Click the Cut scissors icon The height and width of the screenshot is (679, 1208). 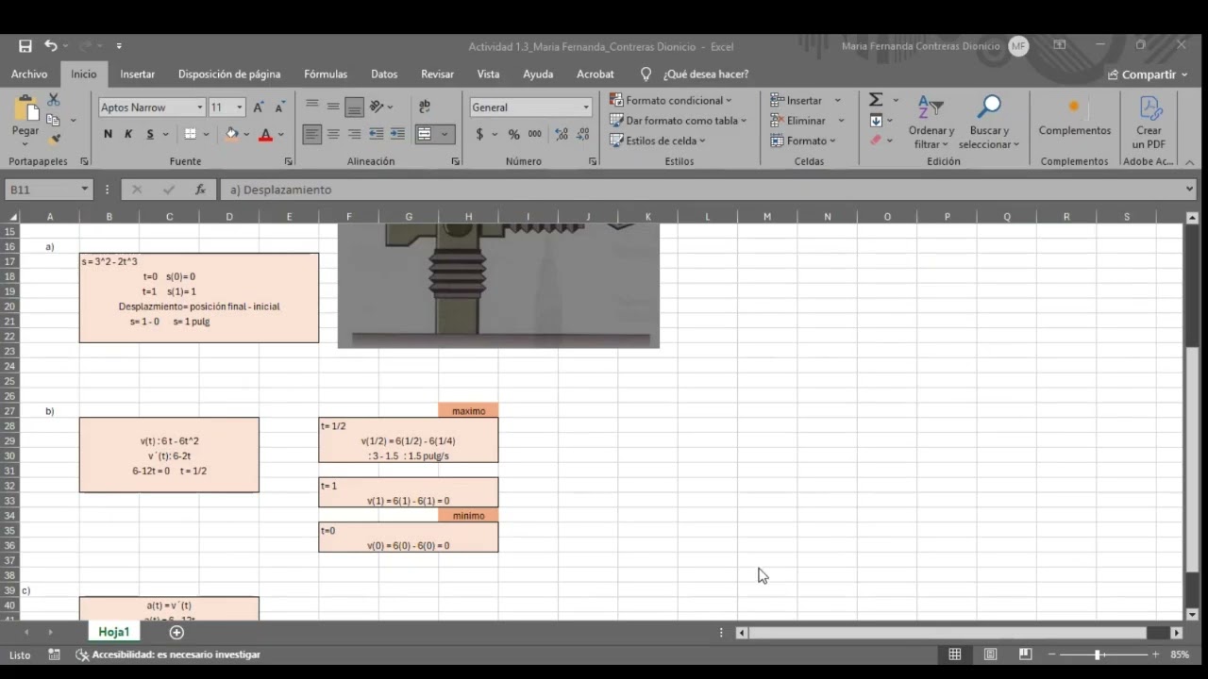[54, 100]
